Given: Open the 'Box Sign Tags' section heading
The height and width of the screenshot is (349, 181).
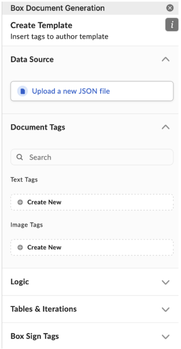Looking at the screenshot, I should click(x=35, y=336).
